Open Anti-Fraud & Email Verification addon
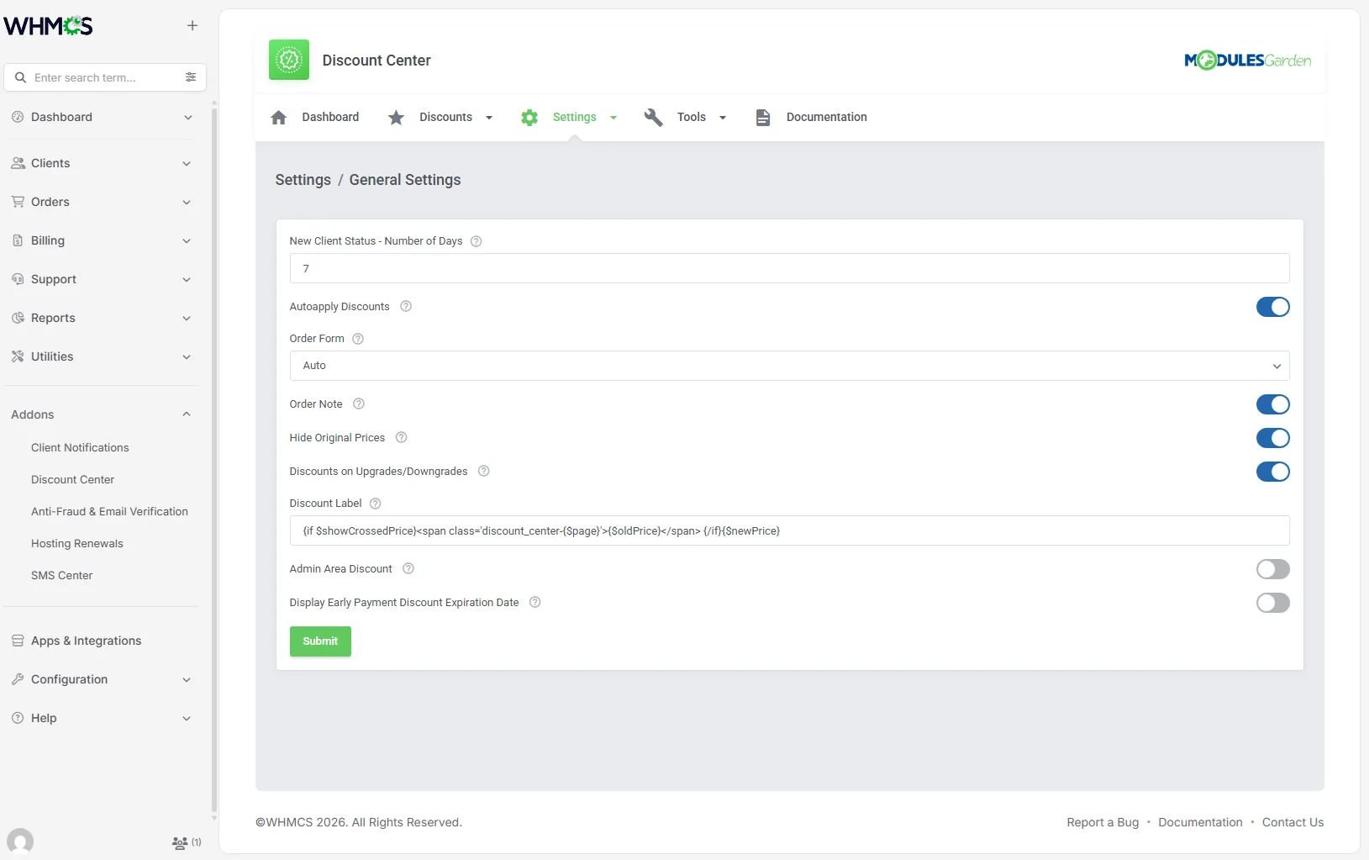 [x=109, y=512]
